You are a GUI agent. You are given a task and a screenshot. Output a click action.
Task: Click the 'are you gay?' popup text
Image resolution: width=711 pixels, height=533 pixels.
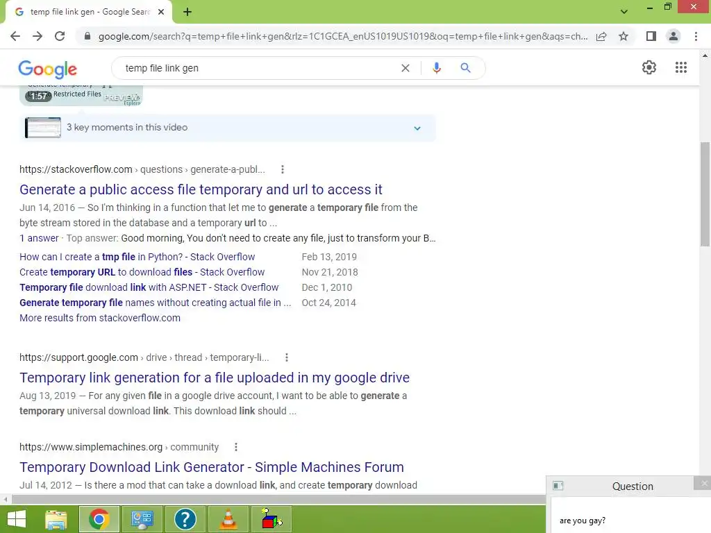583,521
